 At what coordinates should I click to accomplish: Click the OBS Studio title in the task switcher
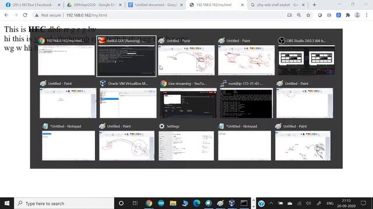click(306, 41)
